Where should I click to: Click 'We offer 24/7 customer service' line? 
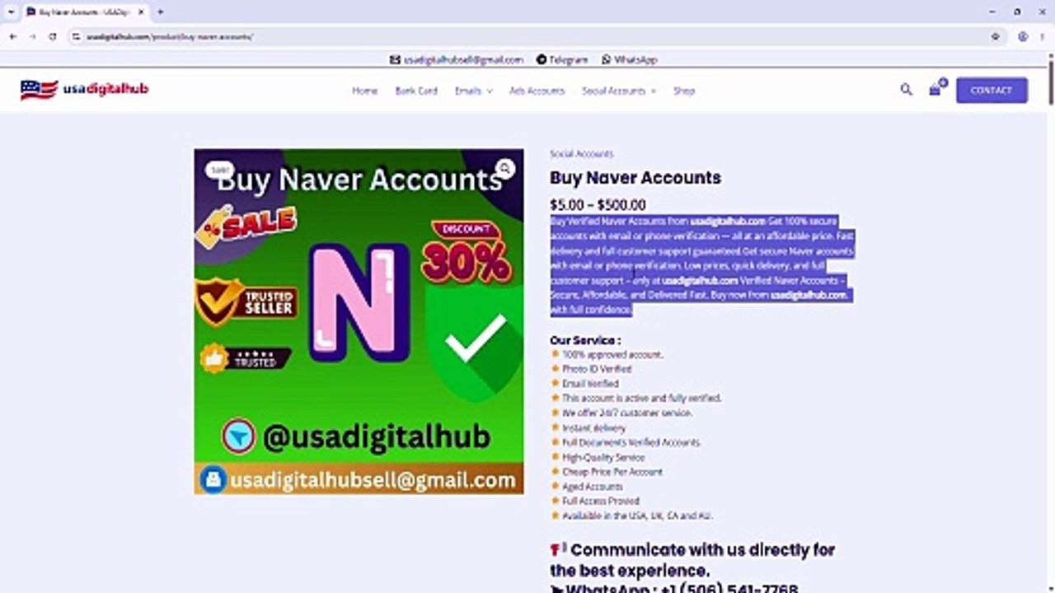click(626, 413)
